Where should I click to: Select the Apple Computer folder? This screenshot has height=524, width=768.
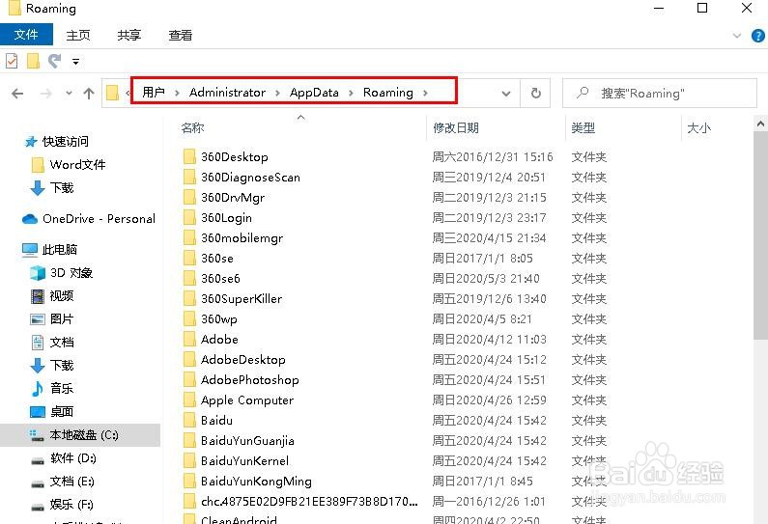click(247, 400)
